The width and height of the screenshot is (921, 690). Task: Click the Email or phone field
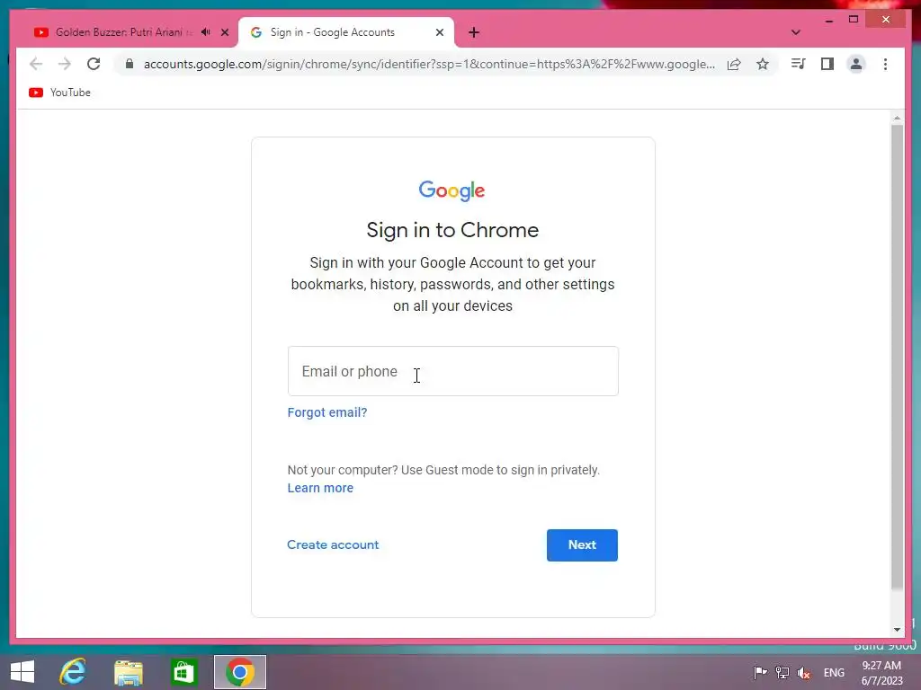point(453,371)
